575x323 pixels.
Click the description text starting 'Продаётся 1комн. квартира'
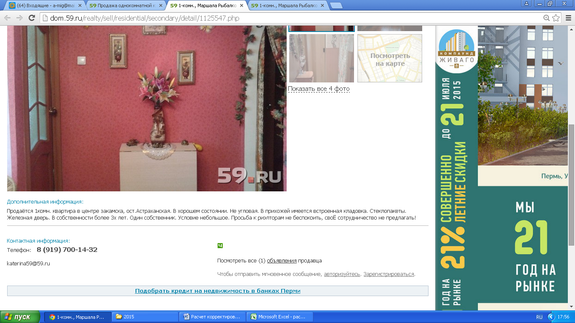point(211,214)
